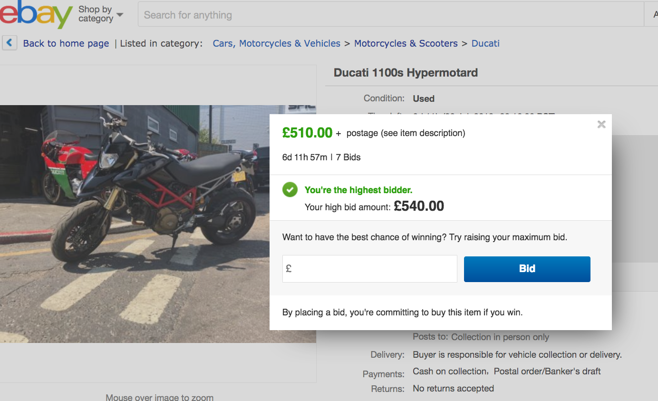Click the green highest bidder checkmark icon
Viewport: 658px width, 401px height.
click(x=290, y=190)
